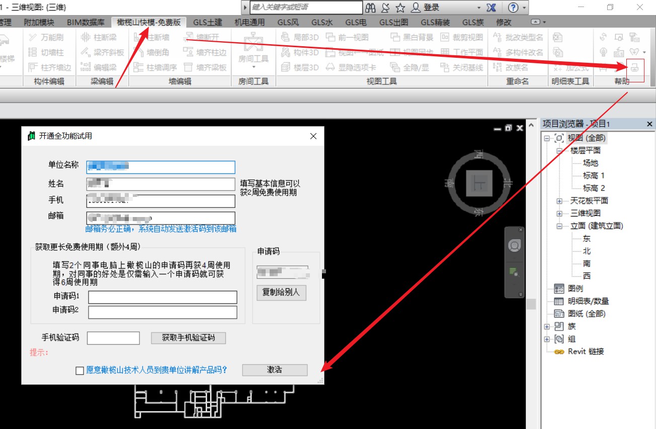Click the 柱断梁 tool
Viewport: 656px width, 429px height.
pos(99,37)
